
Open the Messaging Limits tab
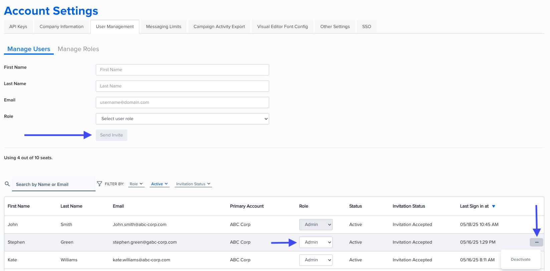(164, 27)
